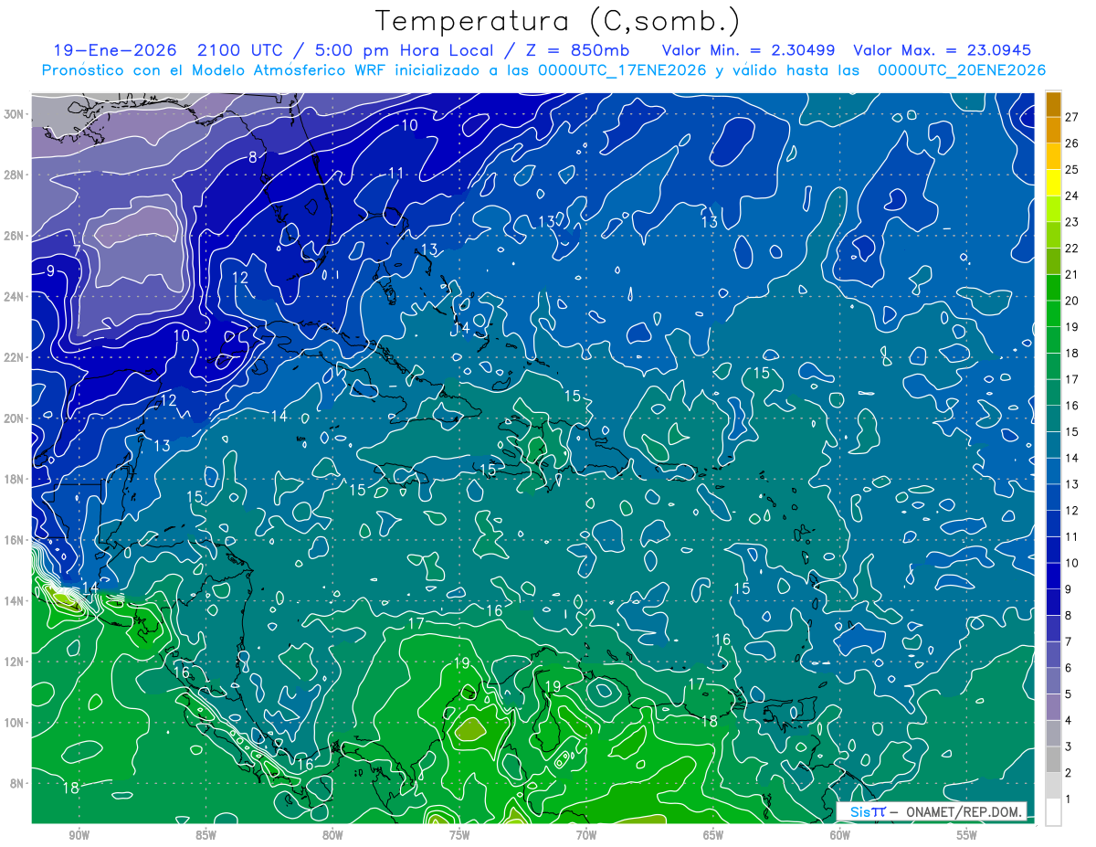Click the colorbar label "1"
This screenshot has width=1096, height=847.
(1068, 799)
